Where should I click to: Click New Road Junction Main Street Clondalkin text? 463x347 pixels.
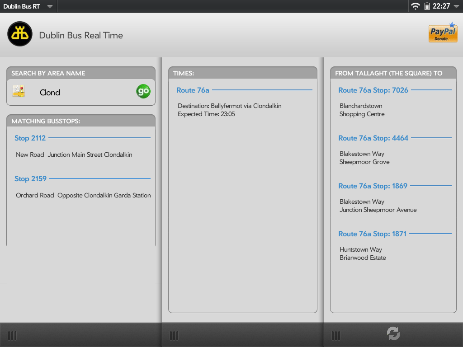pyautogui.click(x=74, y=155)
